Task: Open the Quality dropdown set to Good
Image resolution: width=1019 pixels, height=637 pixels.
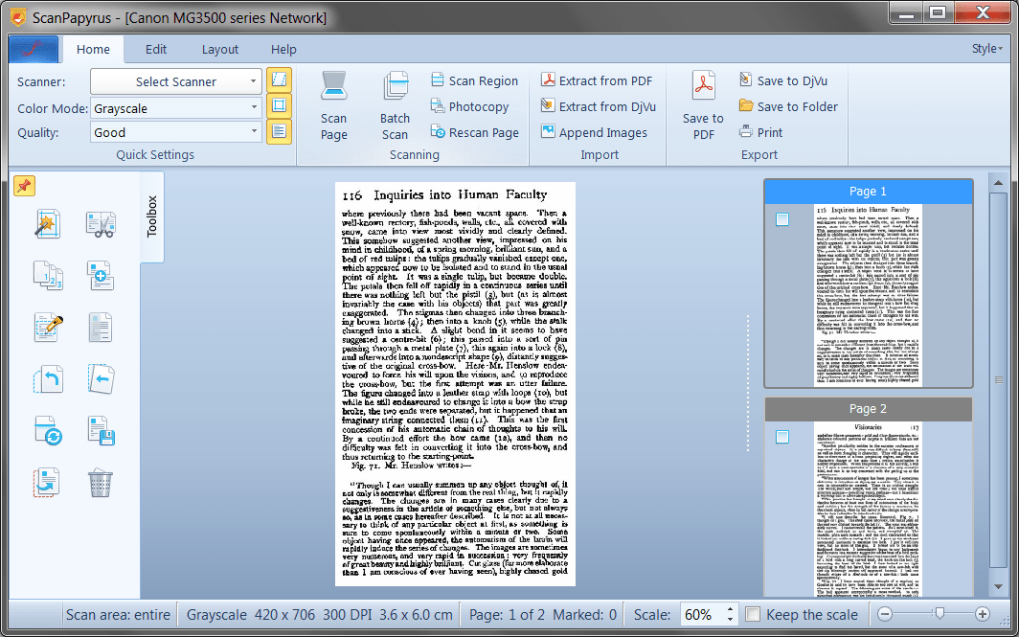Action: tap(175, 132)
